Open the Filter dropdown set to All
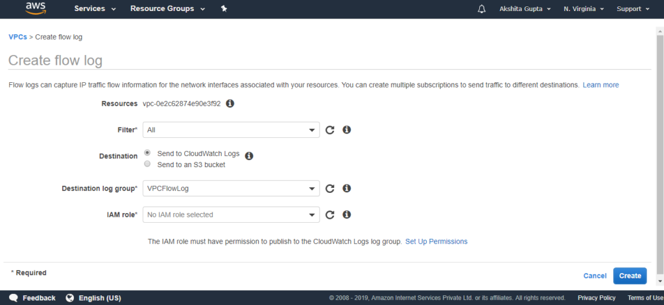This screenshot has height=305, width=664. coord(231,130)
